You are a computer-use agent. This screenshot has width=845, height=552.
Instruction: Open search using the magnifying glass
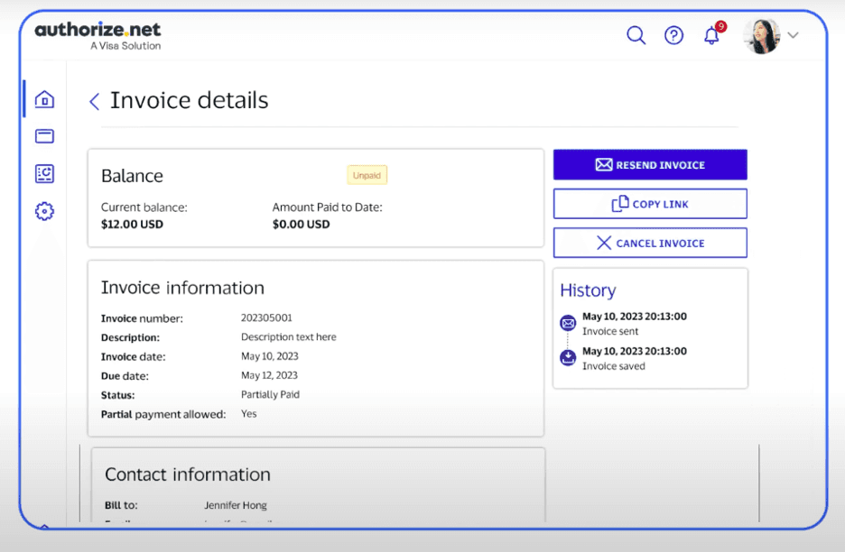(x=636, y=35)
